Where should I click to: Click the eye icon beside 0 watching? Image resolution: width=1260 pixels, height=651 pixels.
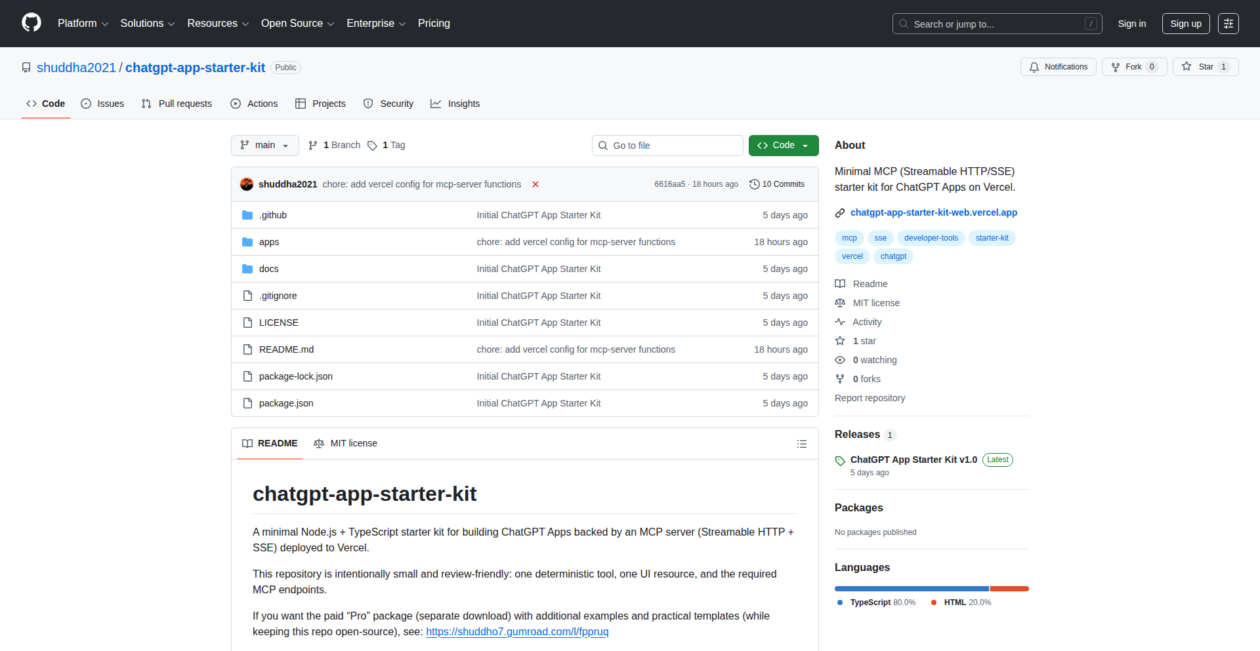pyautogui.click(x=840, y=360)
